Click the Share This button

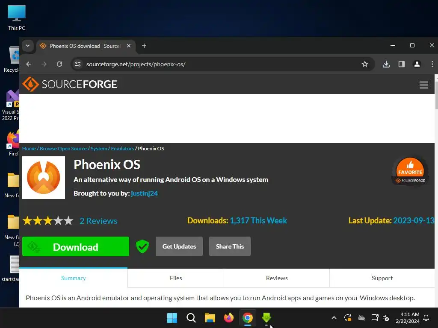click(x=230, y=246)
